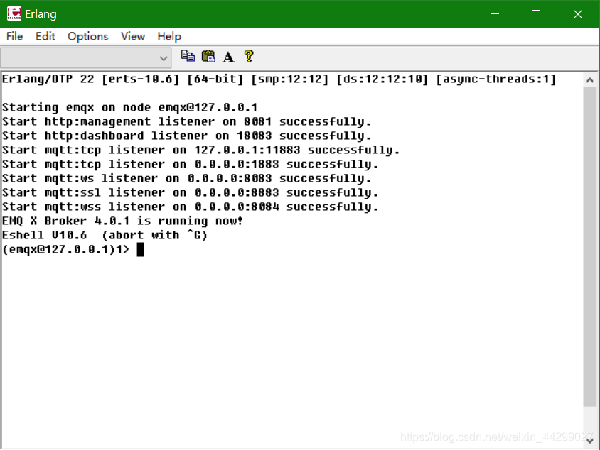Image resolution: width=600 pixels, height=450 pixels.
Task: Click the Copy icon on the toolbar
Action: click(188, 57)
